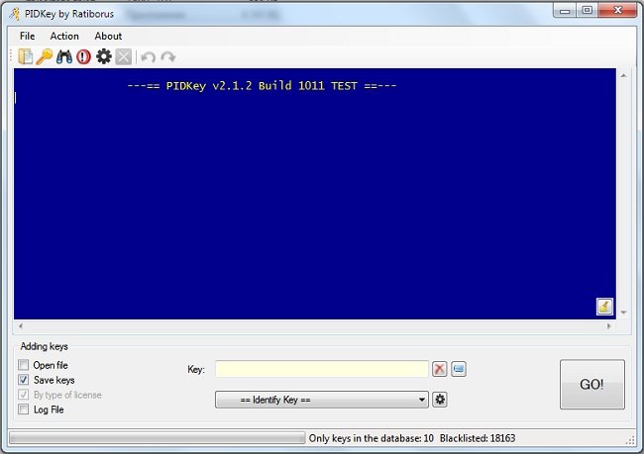644x454 pixels.
Task: Clear the Key field with red X
Action: tap(440, 369)
